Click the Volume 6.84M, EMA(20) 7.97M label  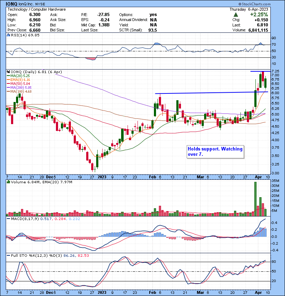(x=41, y=182)
